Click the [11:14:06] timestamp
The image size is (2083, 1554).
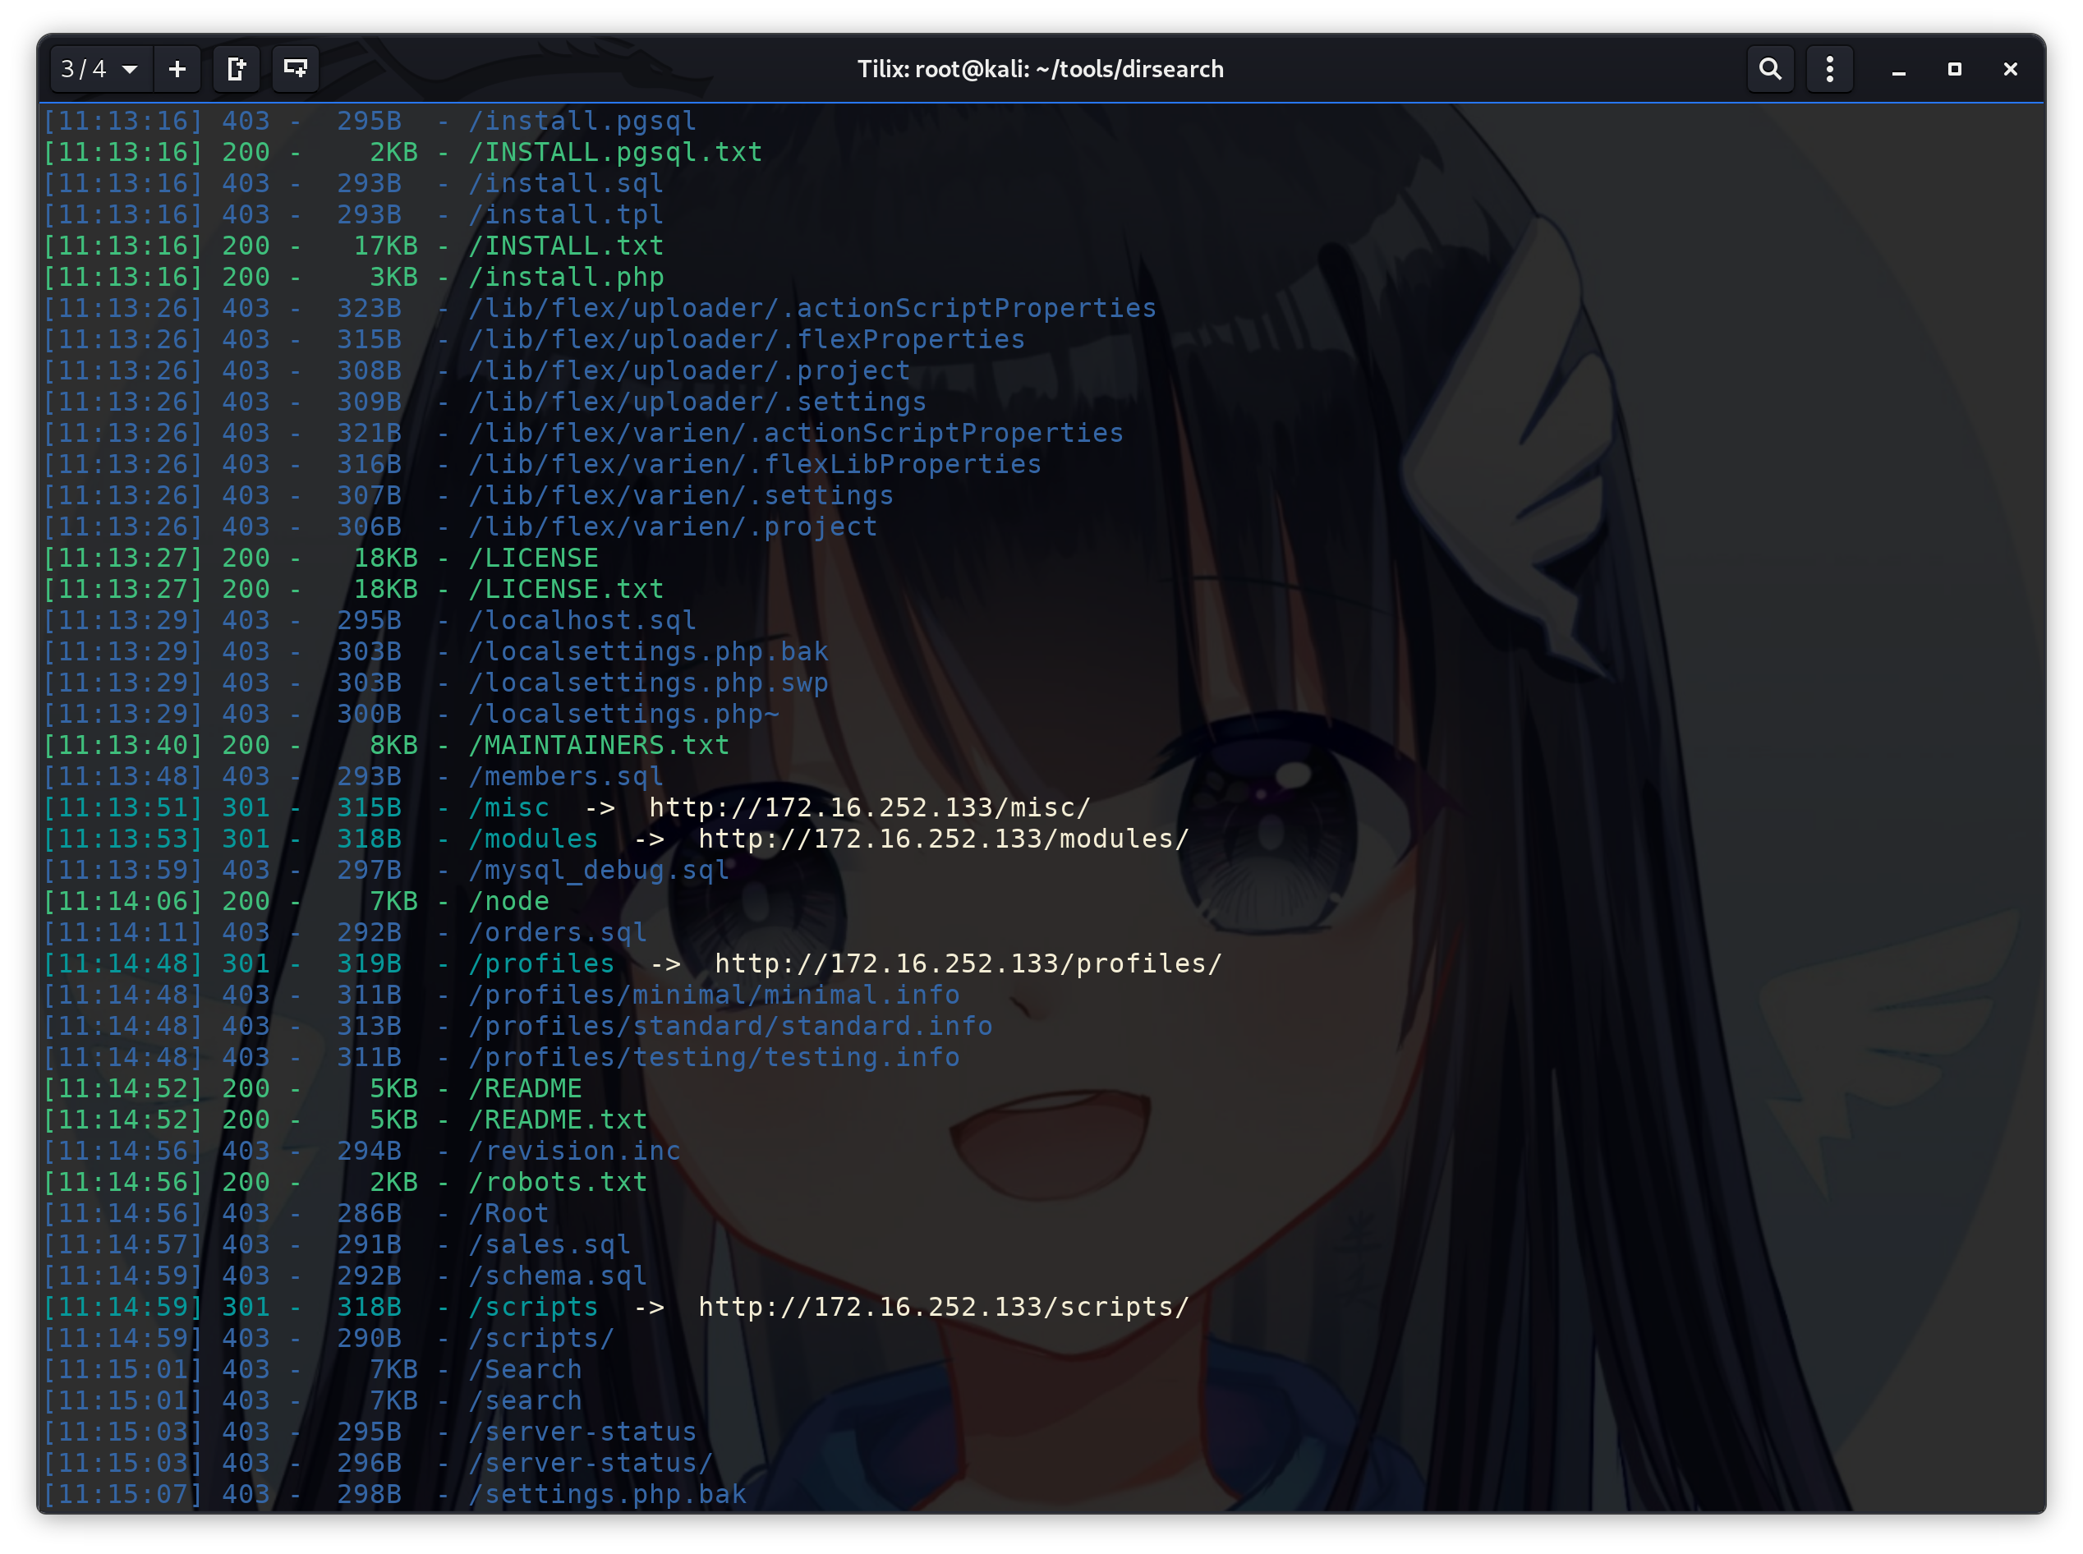(123, 901)
